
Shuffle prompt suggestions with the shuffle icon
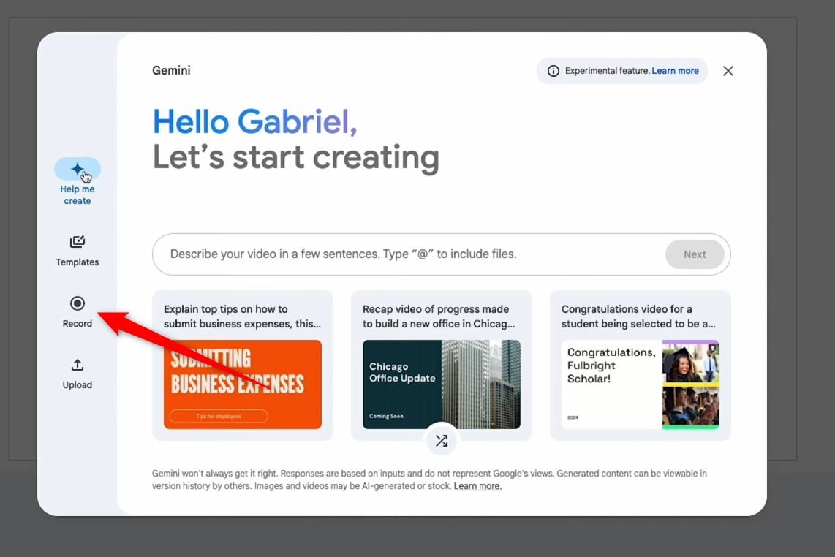click(x=442, y=440)
